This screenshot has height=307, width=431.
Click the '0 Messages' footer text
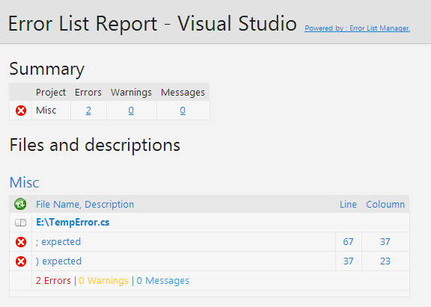click(x=163, y=281)
